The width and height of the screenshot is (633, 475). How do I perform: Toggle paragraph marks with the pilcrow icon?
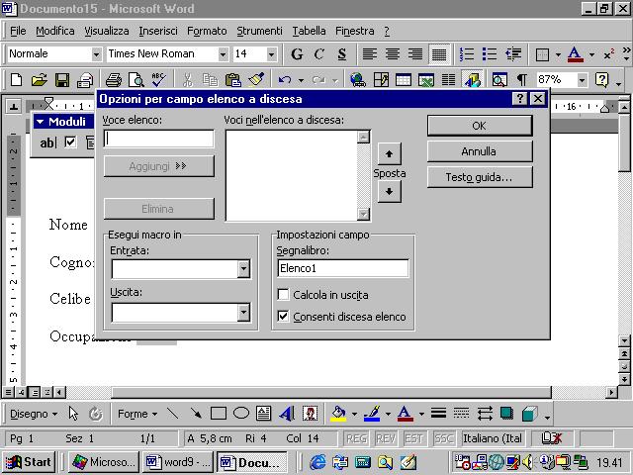(x=522, y=80)
